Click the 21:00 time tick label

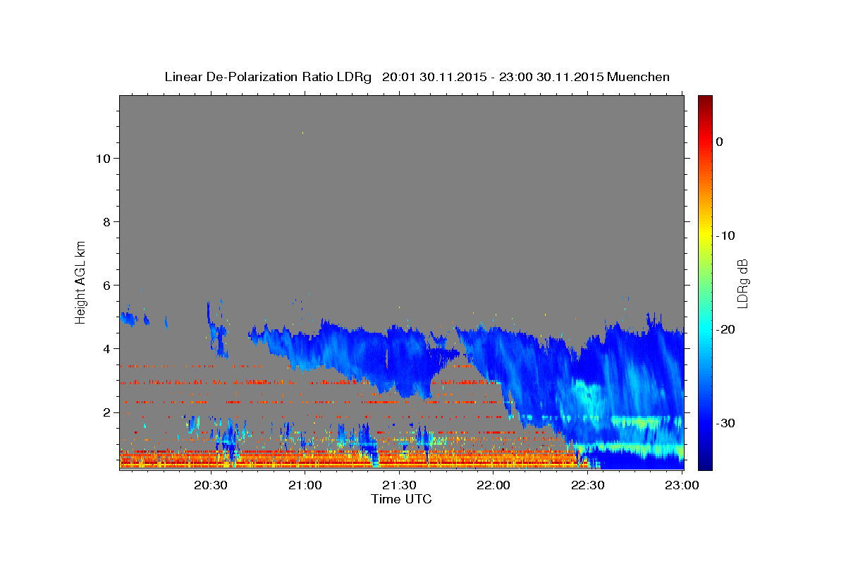click(305, 485)
